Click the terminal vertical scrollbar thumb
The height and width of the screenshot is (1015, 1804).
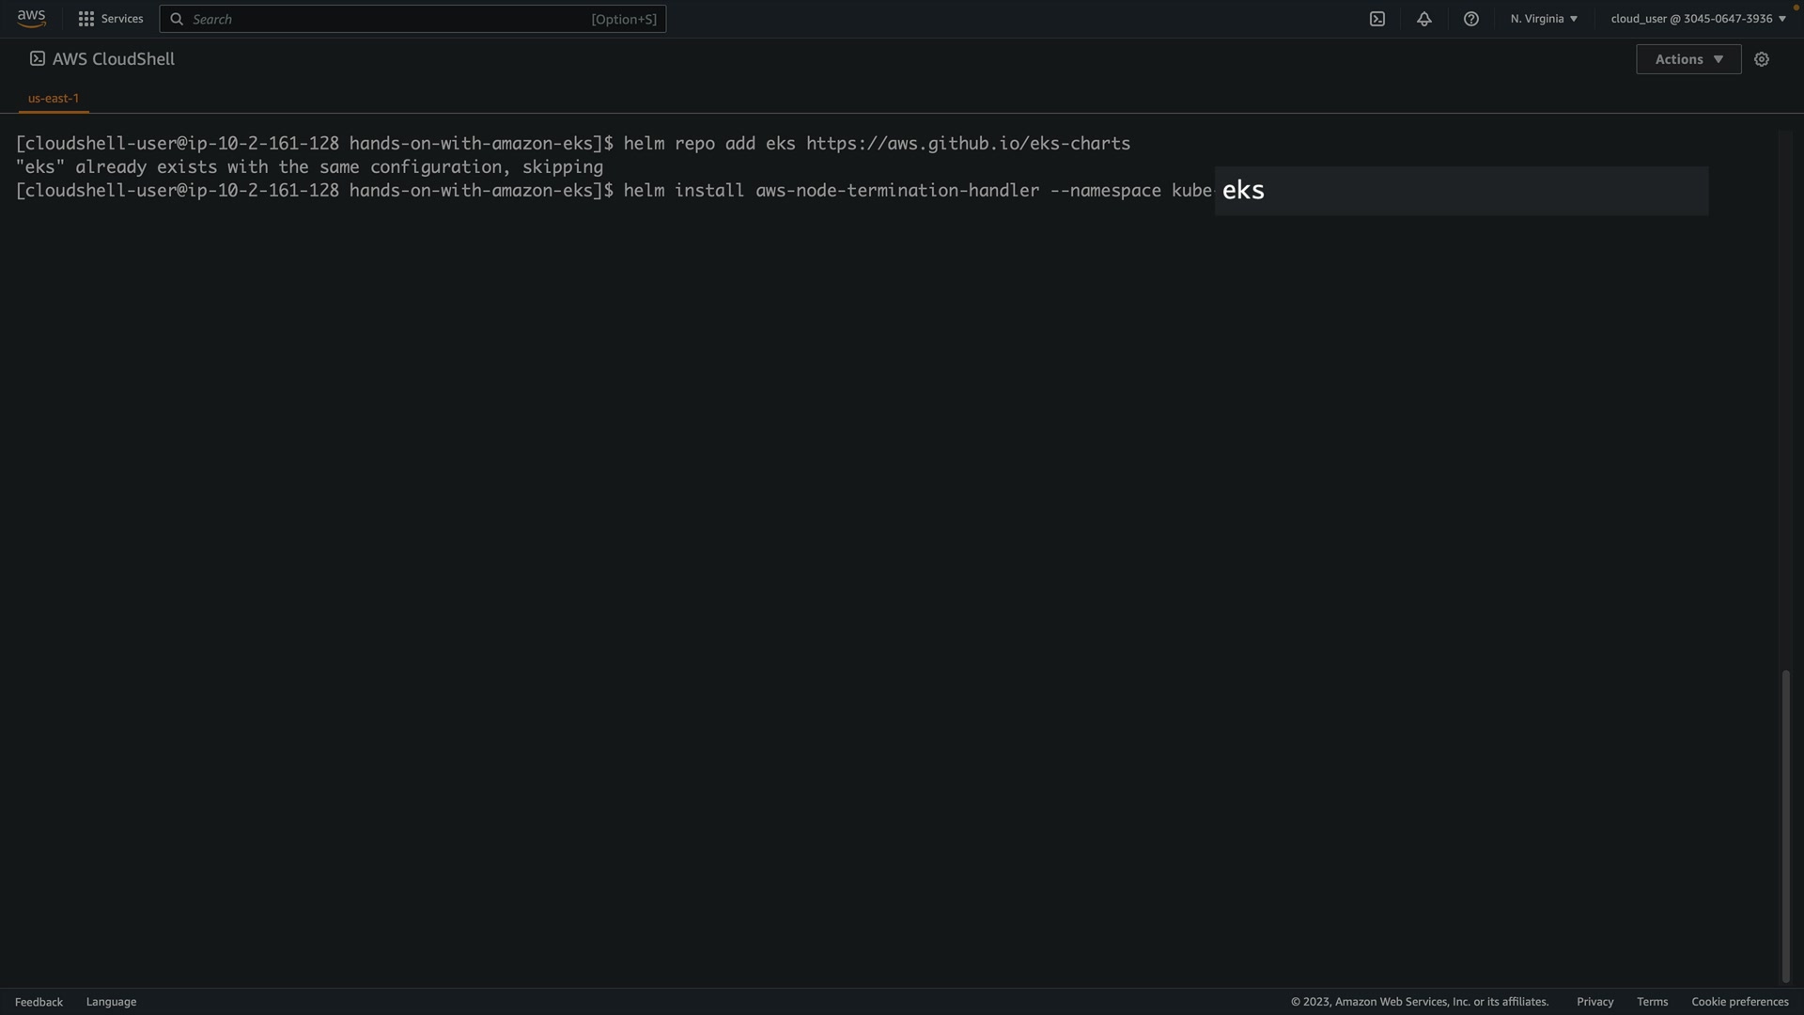click(1785, 827)
